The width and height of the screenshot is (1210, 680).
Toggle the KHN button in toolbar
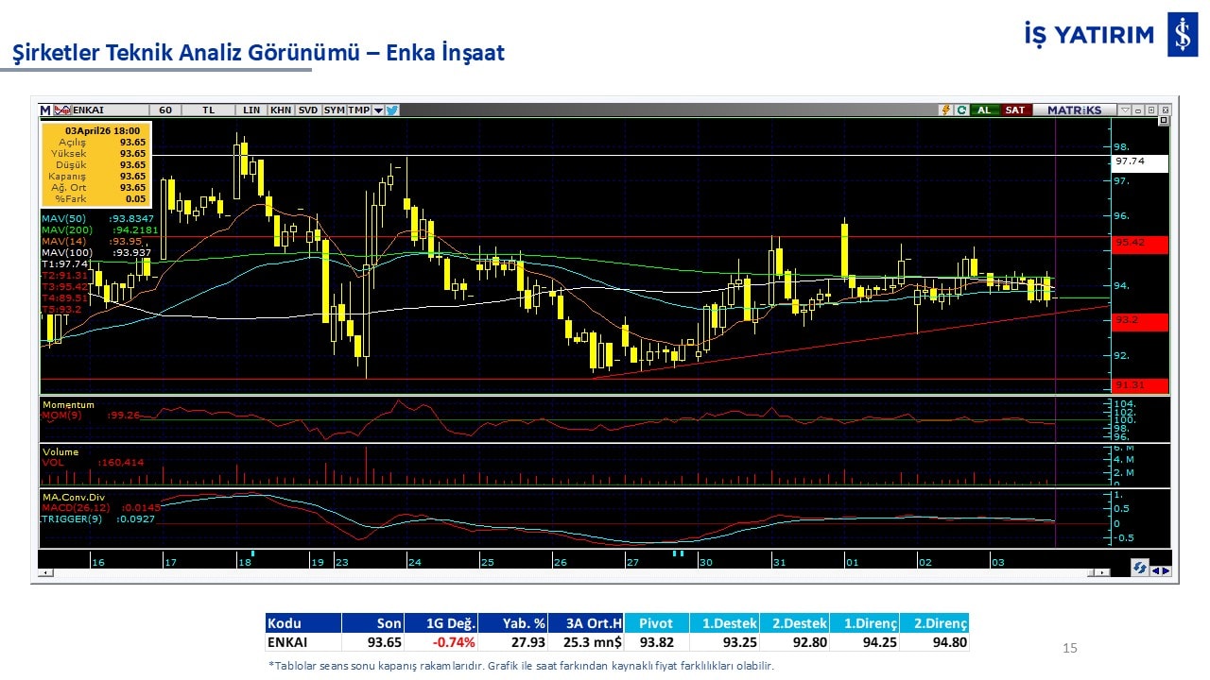(281, 110)
